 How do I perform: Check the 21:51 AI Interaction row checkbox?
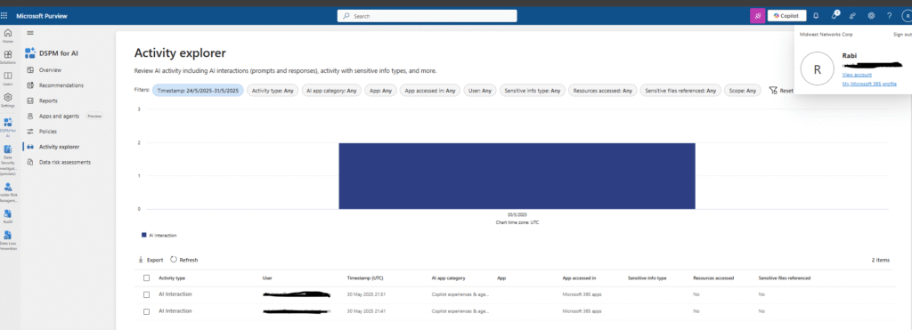coord(147,294)
